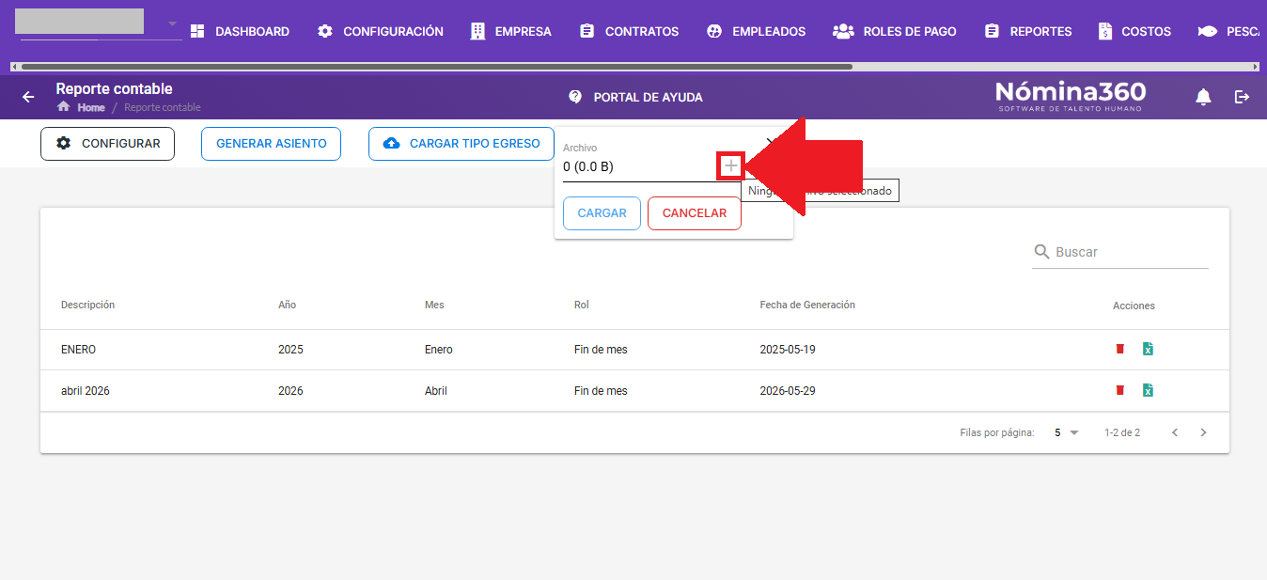
Task: Go to next table page
Action: (x=1203, y=432)
